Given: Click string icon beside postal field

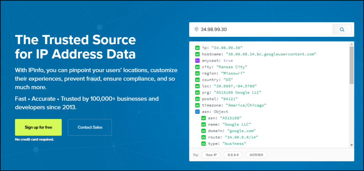Looking at the screenshot, I should click(x=197, y=99).
